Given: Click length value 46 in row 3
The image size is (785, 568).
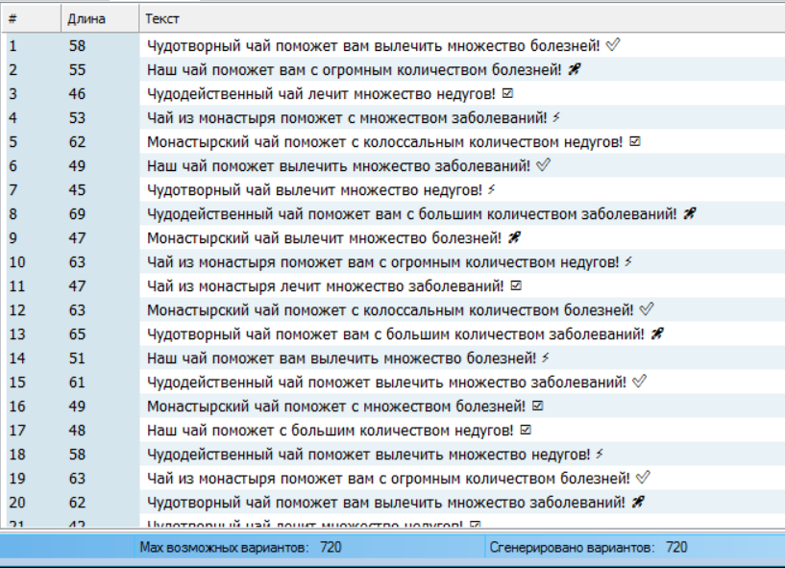Looking at the screenshot, I should tap(77, 94).
